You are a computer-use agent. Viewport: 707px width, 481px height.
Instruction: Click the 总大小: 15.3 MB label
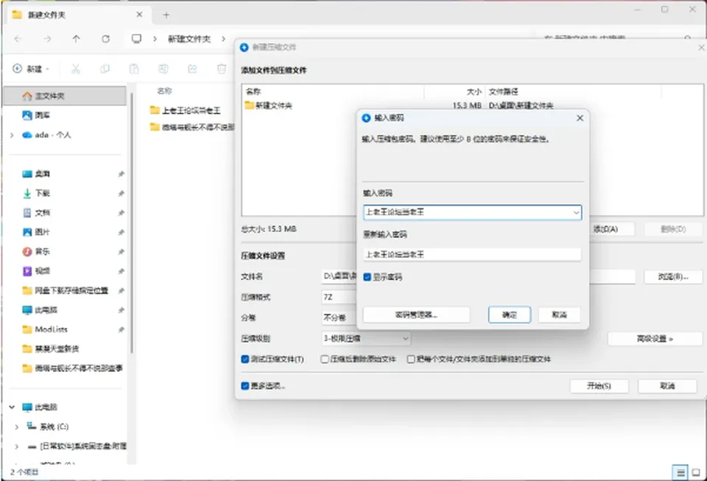pos(269,229)
